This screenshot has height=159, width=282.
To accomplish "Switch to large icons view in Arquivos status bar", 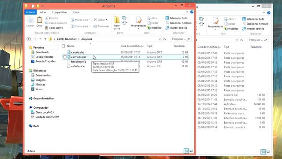I will pyautogui.click(x=191, y=151).
